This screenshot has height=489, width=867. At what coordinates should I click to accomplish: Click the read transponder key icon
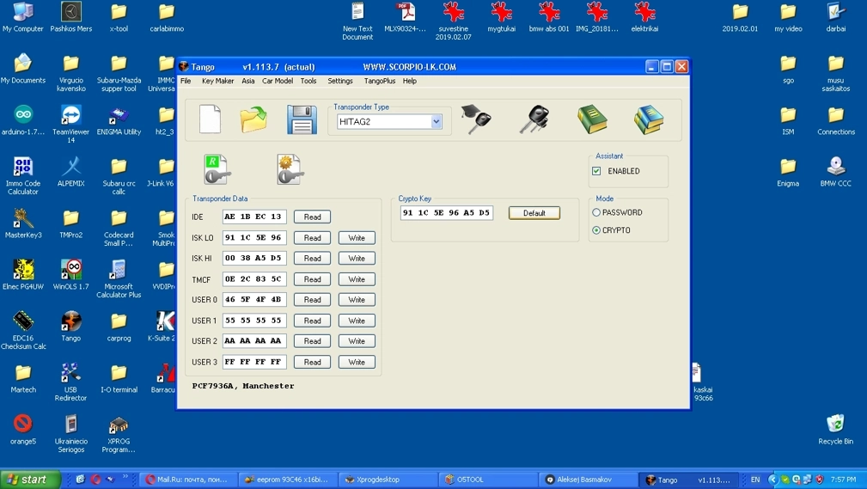pyautogui.click(x=217, y=169)
